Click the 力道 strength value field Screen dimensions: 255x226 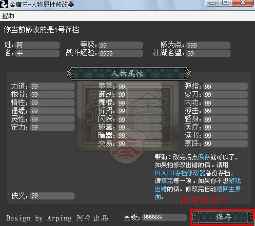[52, 86]
